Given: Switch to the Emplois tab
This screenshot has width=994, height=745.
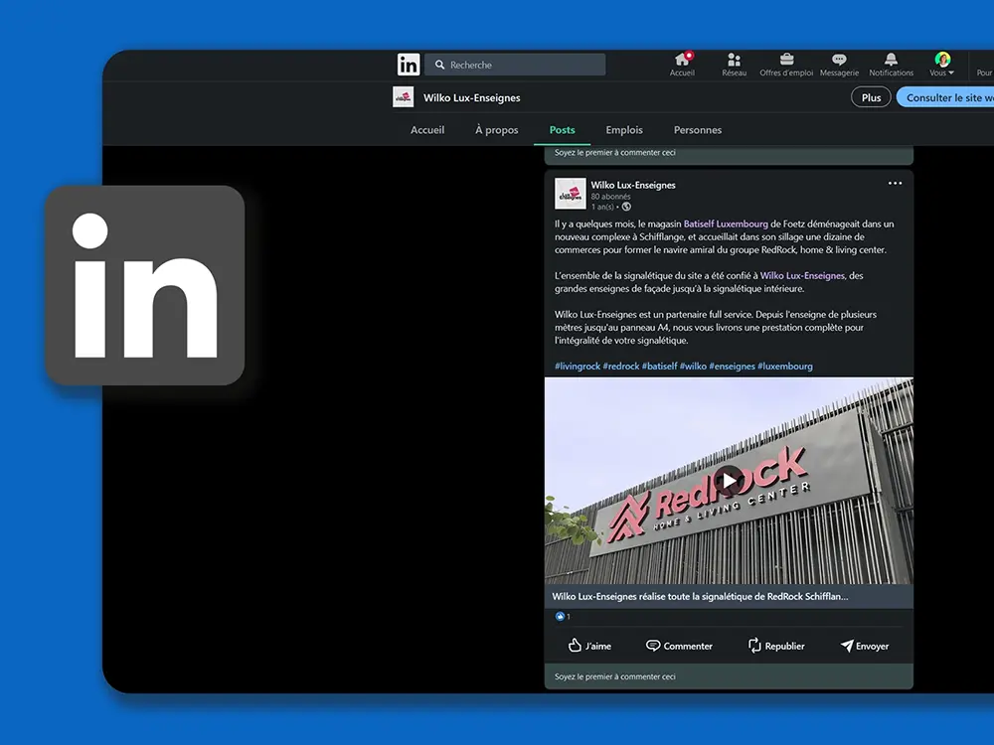Looking at the screenshot, I should click(624, 130).
